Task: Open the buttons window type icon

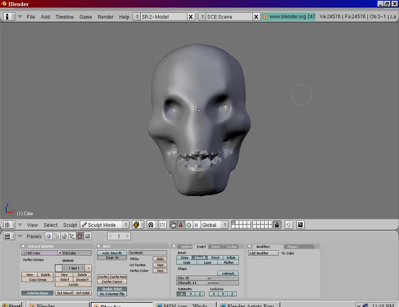Action: [9, 236]
